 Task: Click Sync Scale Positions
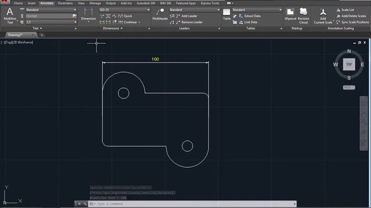point(352,22)
